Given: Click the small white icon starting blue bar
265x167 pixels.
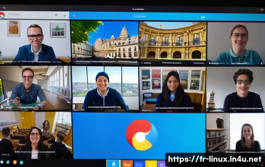Looking at the screenshot, I should click(x=74, y=16).
